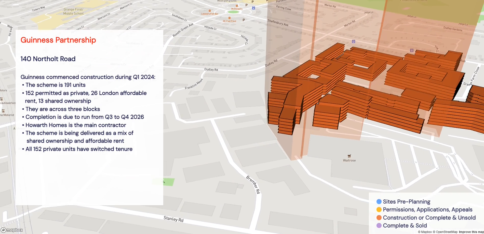Click the Stanley Rd street label
This screenshot has height=234, width=484.
pos(173,219)
